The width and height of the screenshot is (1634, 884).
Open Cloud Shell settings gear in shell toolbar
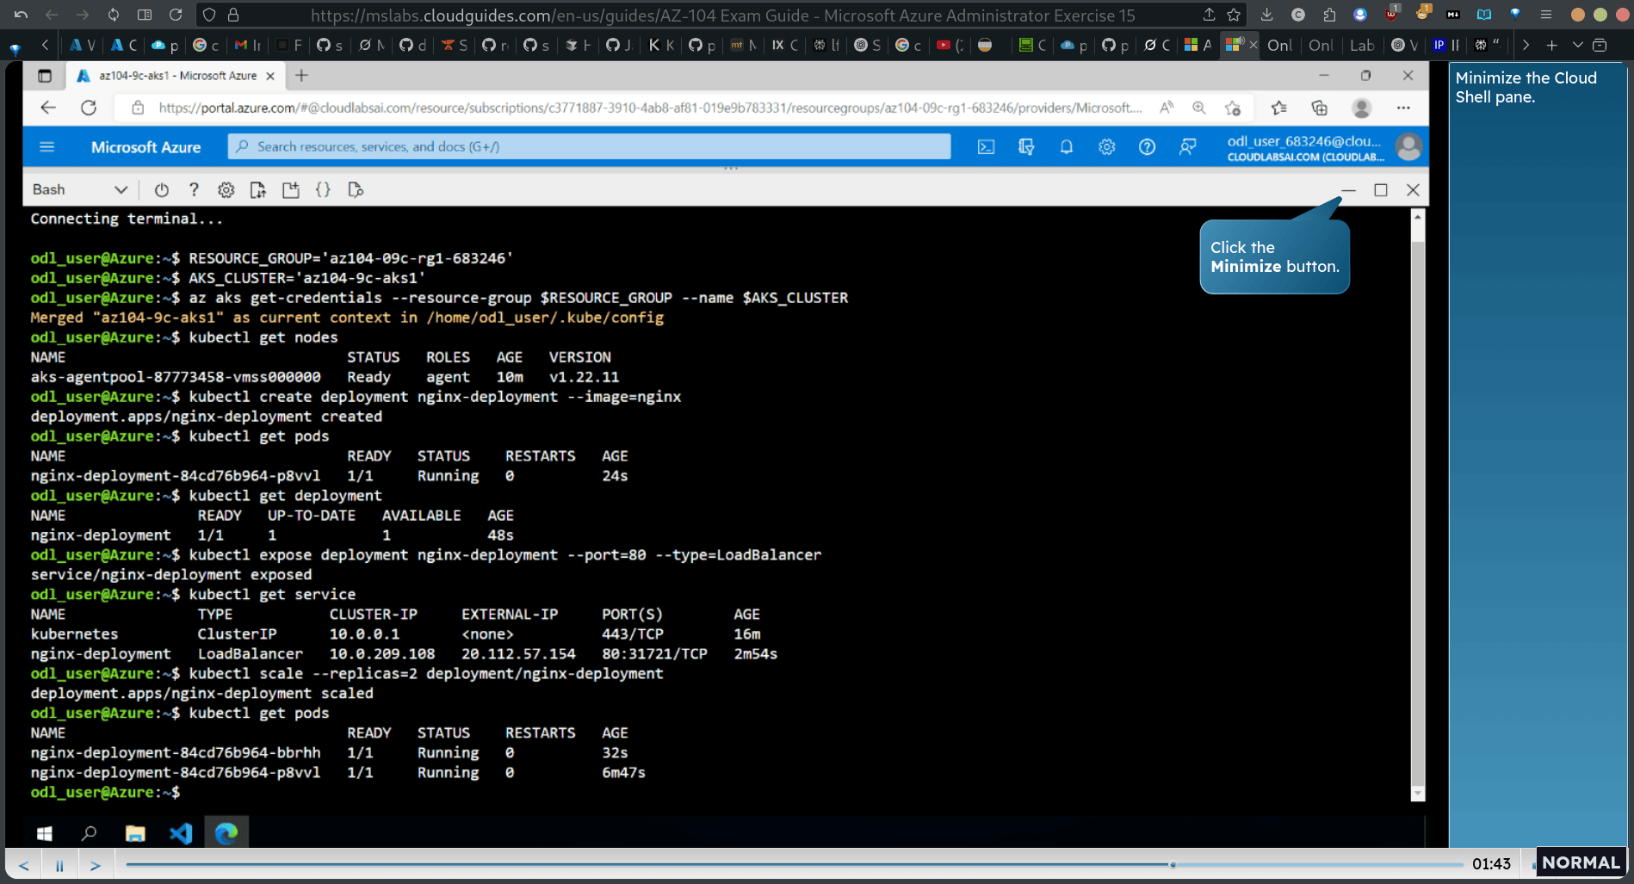pyautogui.click(x=226, y=190)
